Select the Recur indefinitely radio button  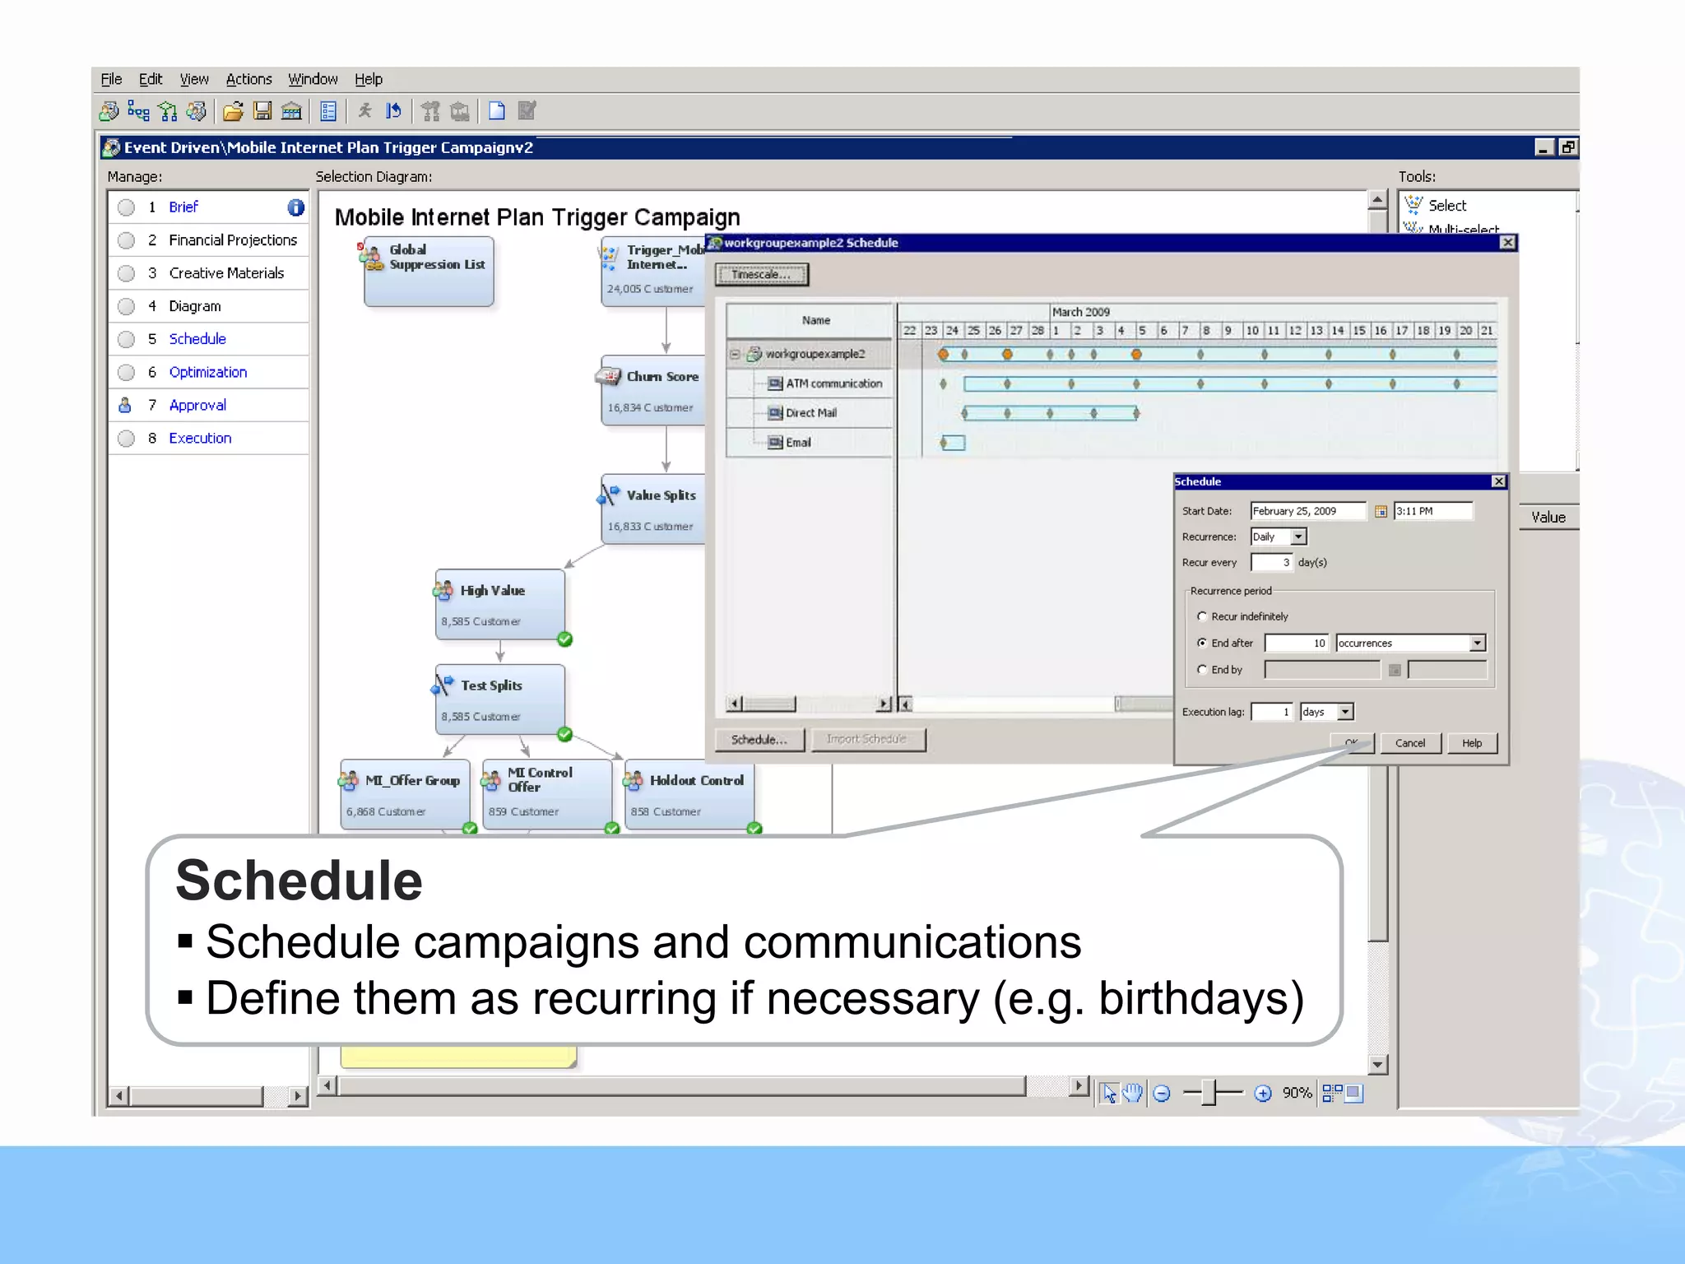click(x=1202, y=616)
